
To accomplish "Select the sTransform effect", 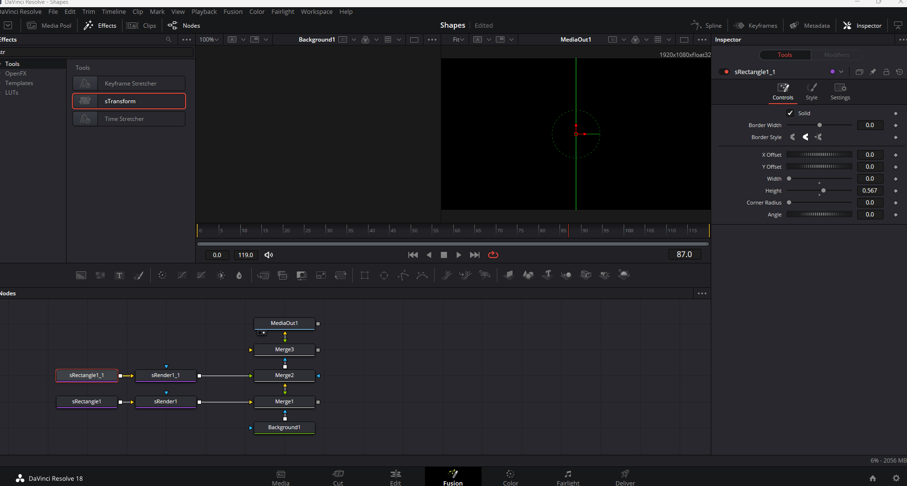I will pyautogui.click(x=129, y=101).
